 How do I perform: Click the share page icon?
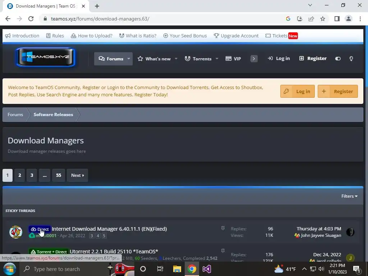(311, 19)
